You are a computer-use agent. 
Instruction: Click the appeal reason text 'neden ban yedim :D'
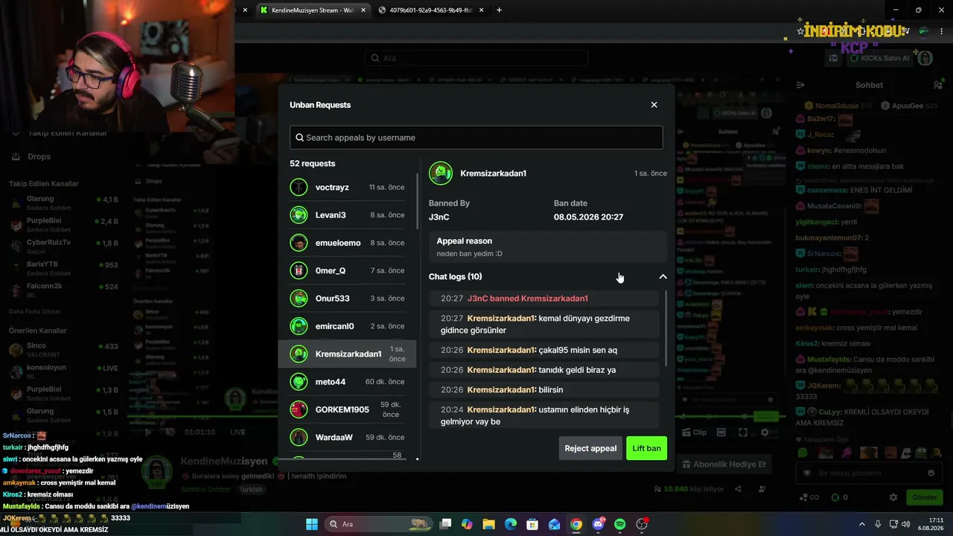coord(469,254)
